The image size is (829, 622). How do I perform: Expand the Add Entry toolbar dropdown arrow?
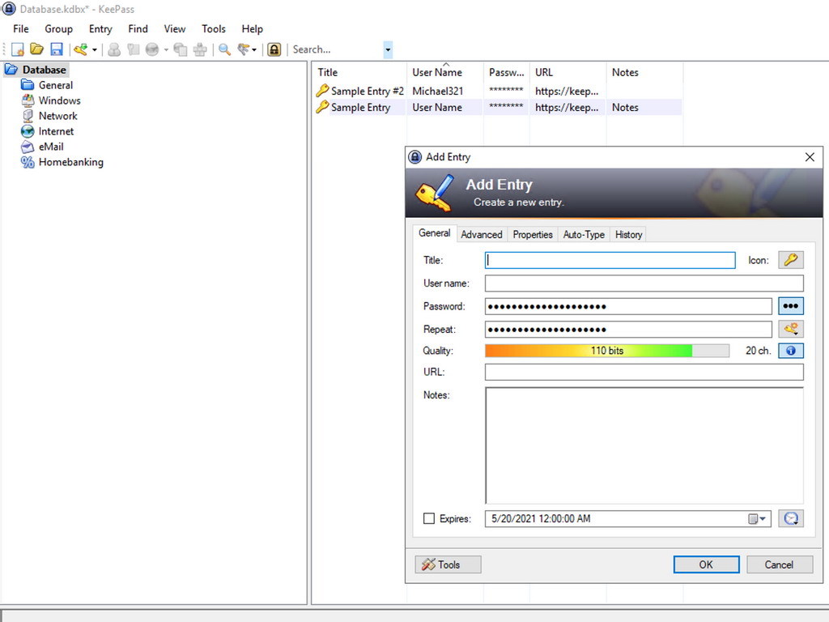[95, 49]
